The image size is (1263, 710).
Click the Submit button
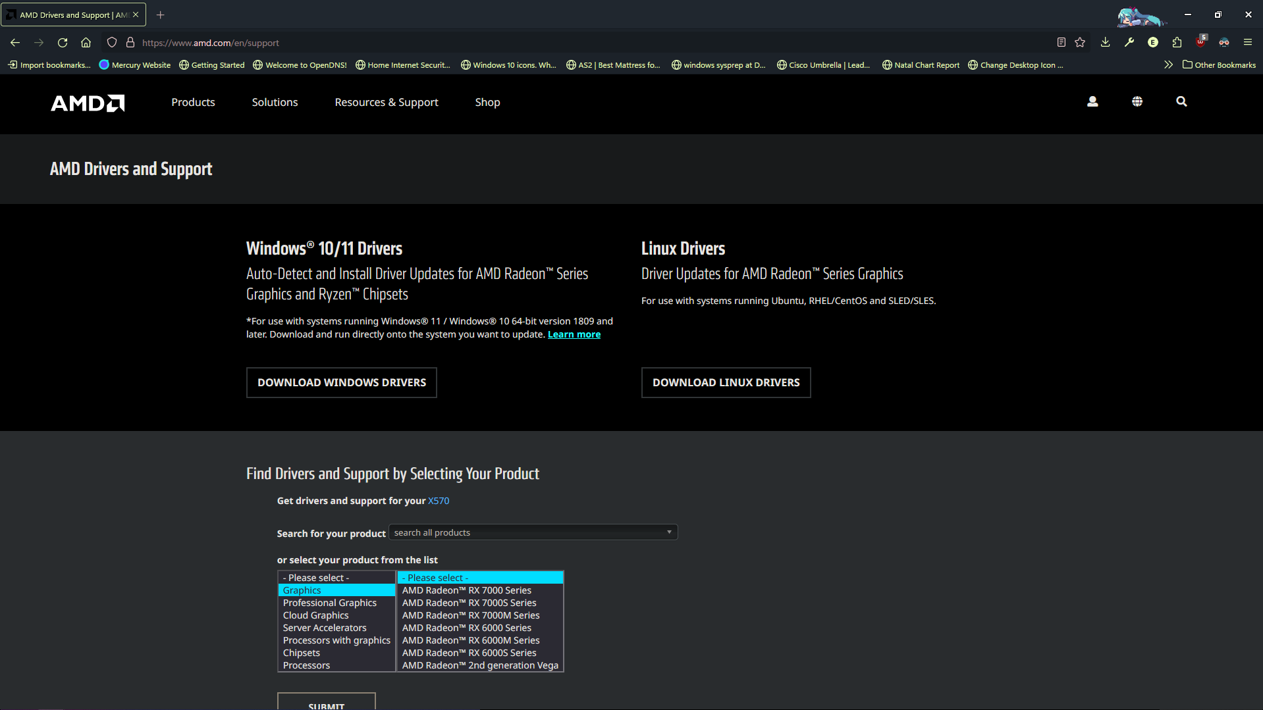[327, 701]
